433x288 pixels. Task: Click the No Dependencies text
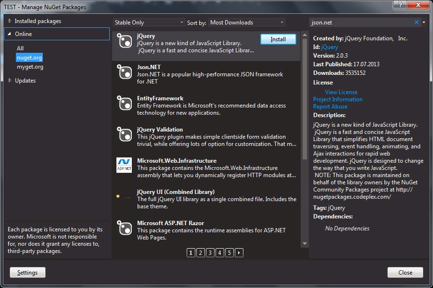coord(347,228)
